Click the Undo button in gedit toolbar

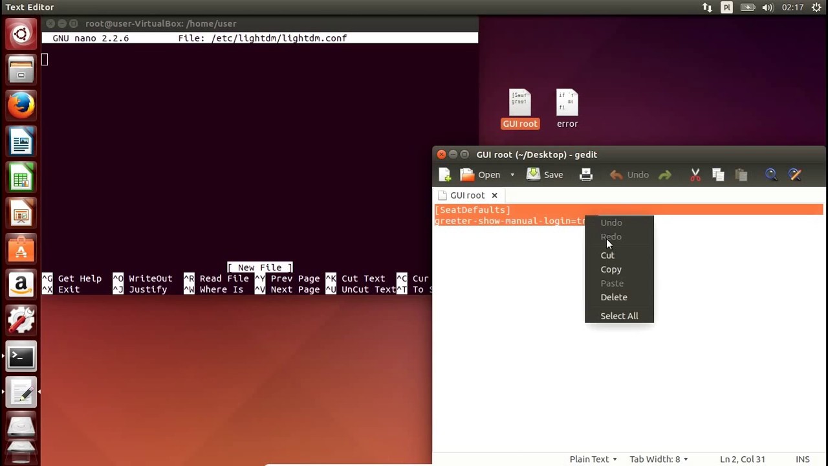point(629,175)
